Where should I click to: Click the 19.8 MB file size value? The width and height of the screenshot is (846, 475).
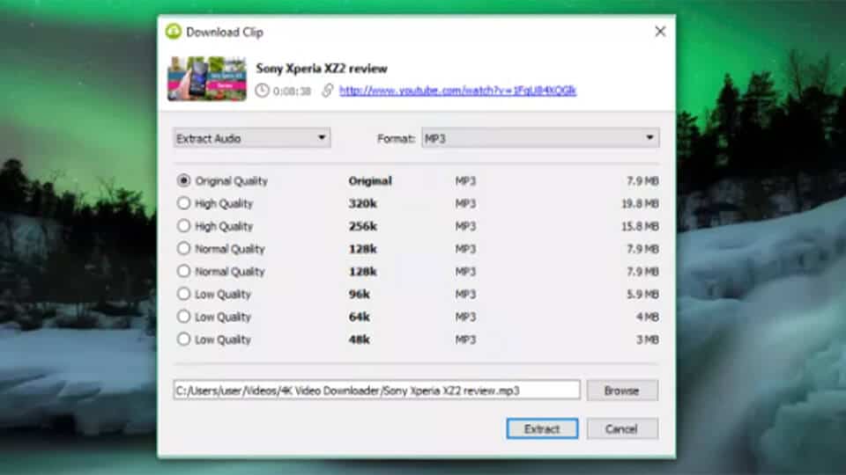click(640, 203)
